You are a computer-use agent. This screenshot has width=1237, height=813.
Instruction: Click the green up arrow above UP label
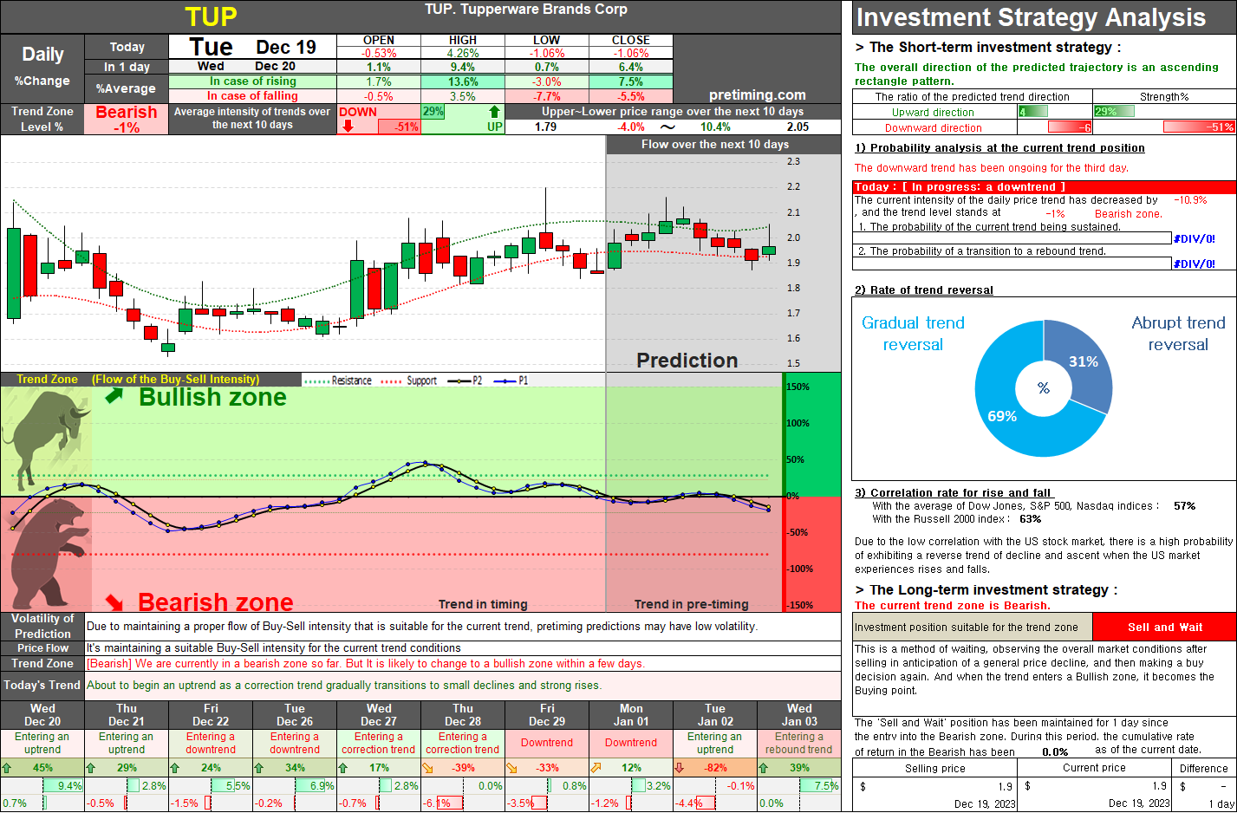(494, 111)
